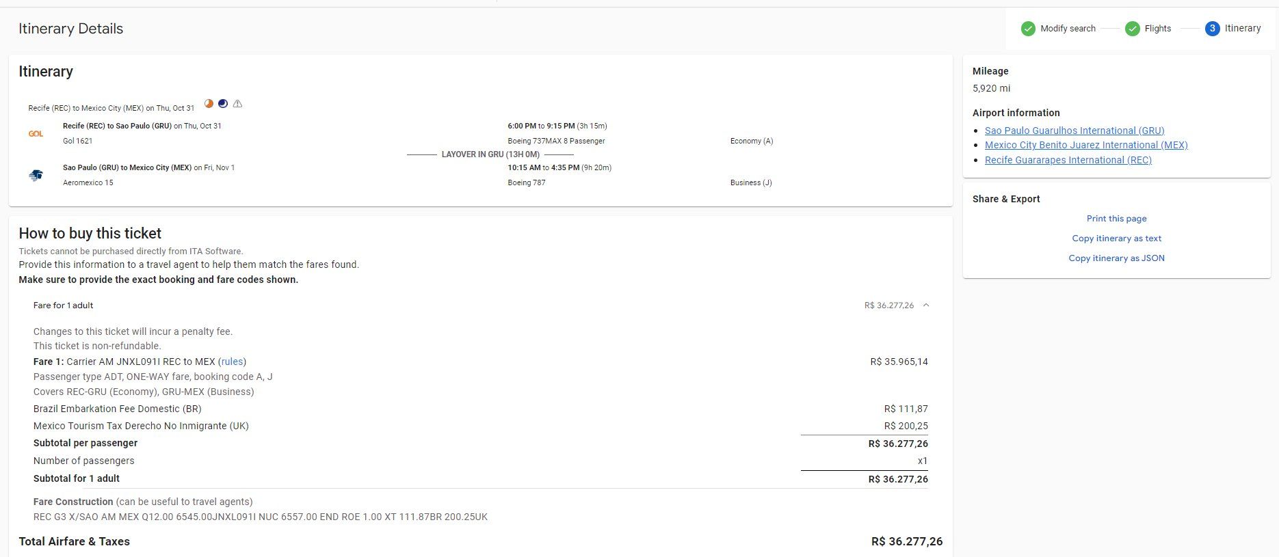Click Print this page

point(1116,219)
